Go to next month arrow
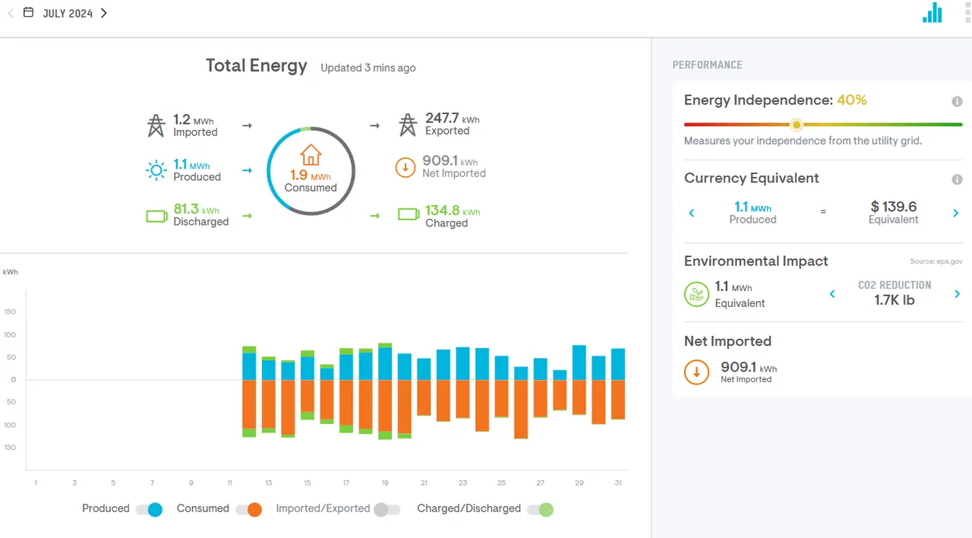 pyautogui.click(x=104, y=13)
